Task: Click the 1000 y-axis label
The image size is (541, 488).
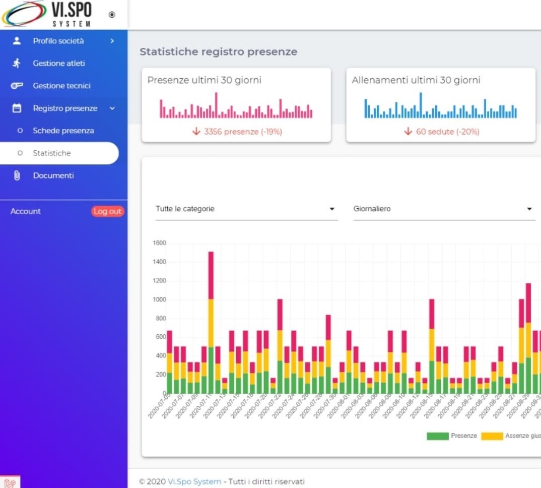Action: coord(159,299)
